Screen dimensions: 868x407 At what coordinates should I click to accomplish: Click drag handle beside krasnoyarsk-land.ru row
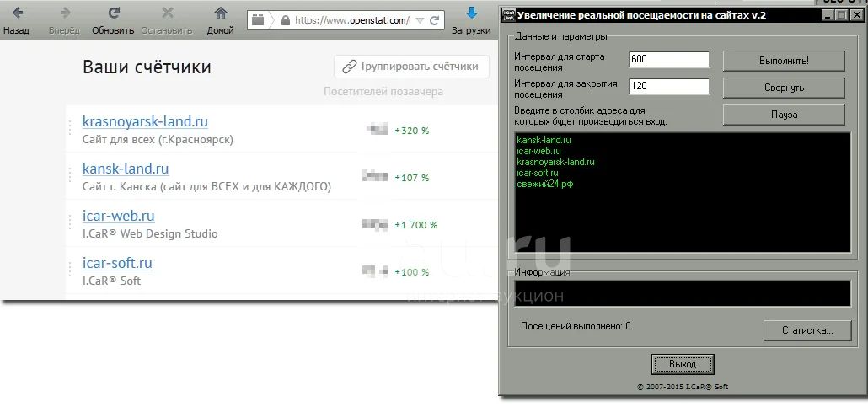[70, 127]
